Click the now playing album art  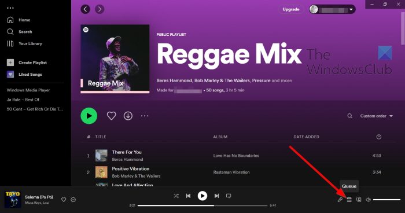13,199
